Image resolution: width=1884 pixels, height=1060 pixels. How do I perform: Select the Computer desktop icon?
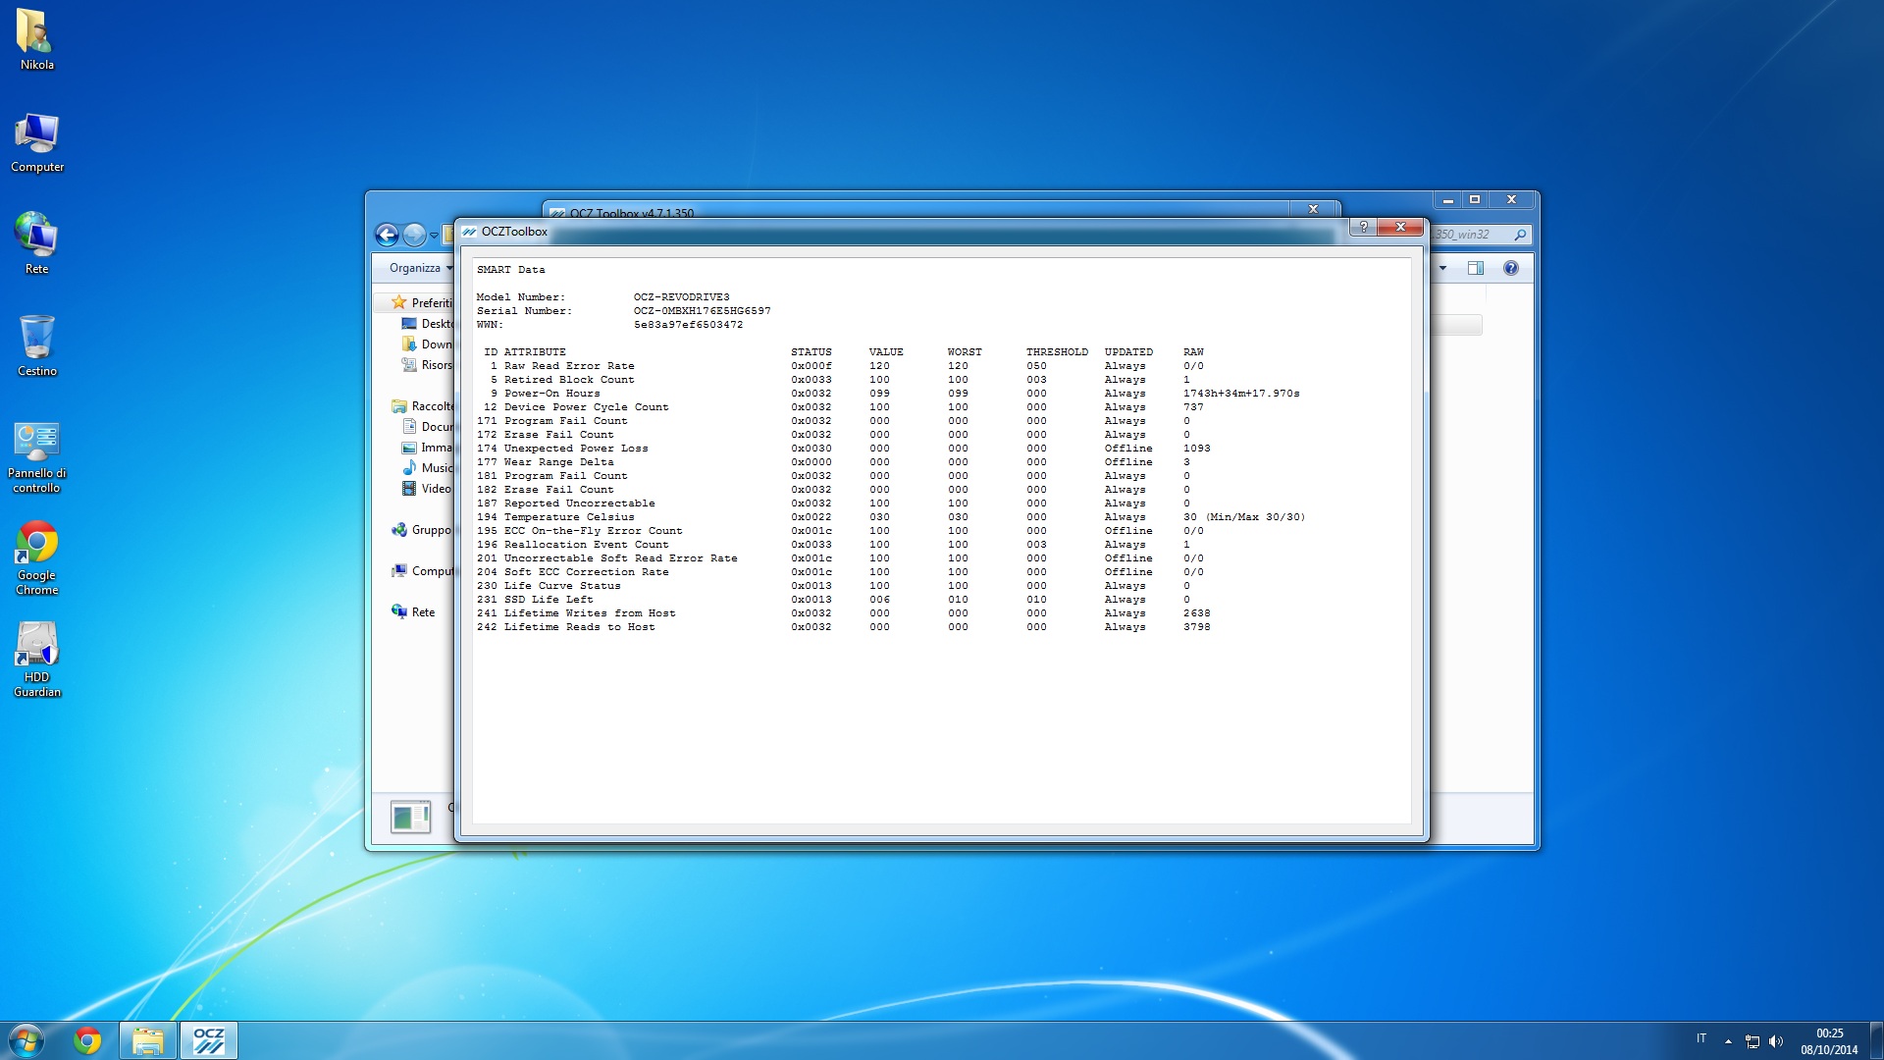pyautogui.click(x=36, y=142)
